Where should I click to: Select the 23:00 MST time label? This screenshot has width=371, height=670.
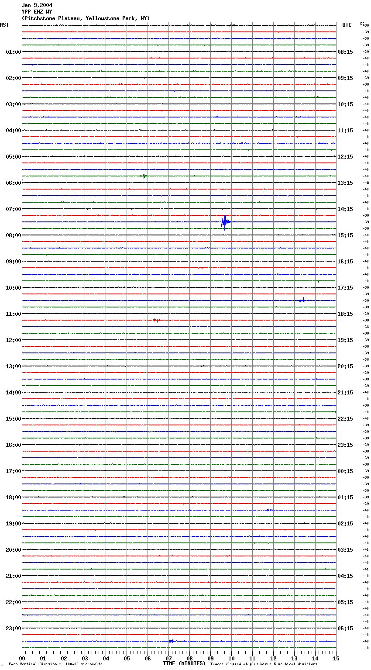(14, 628)
